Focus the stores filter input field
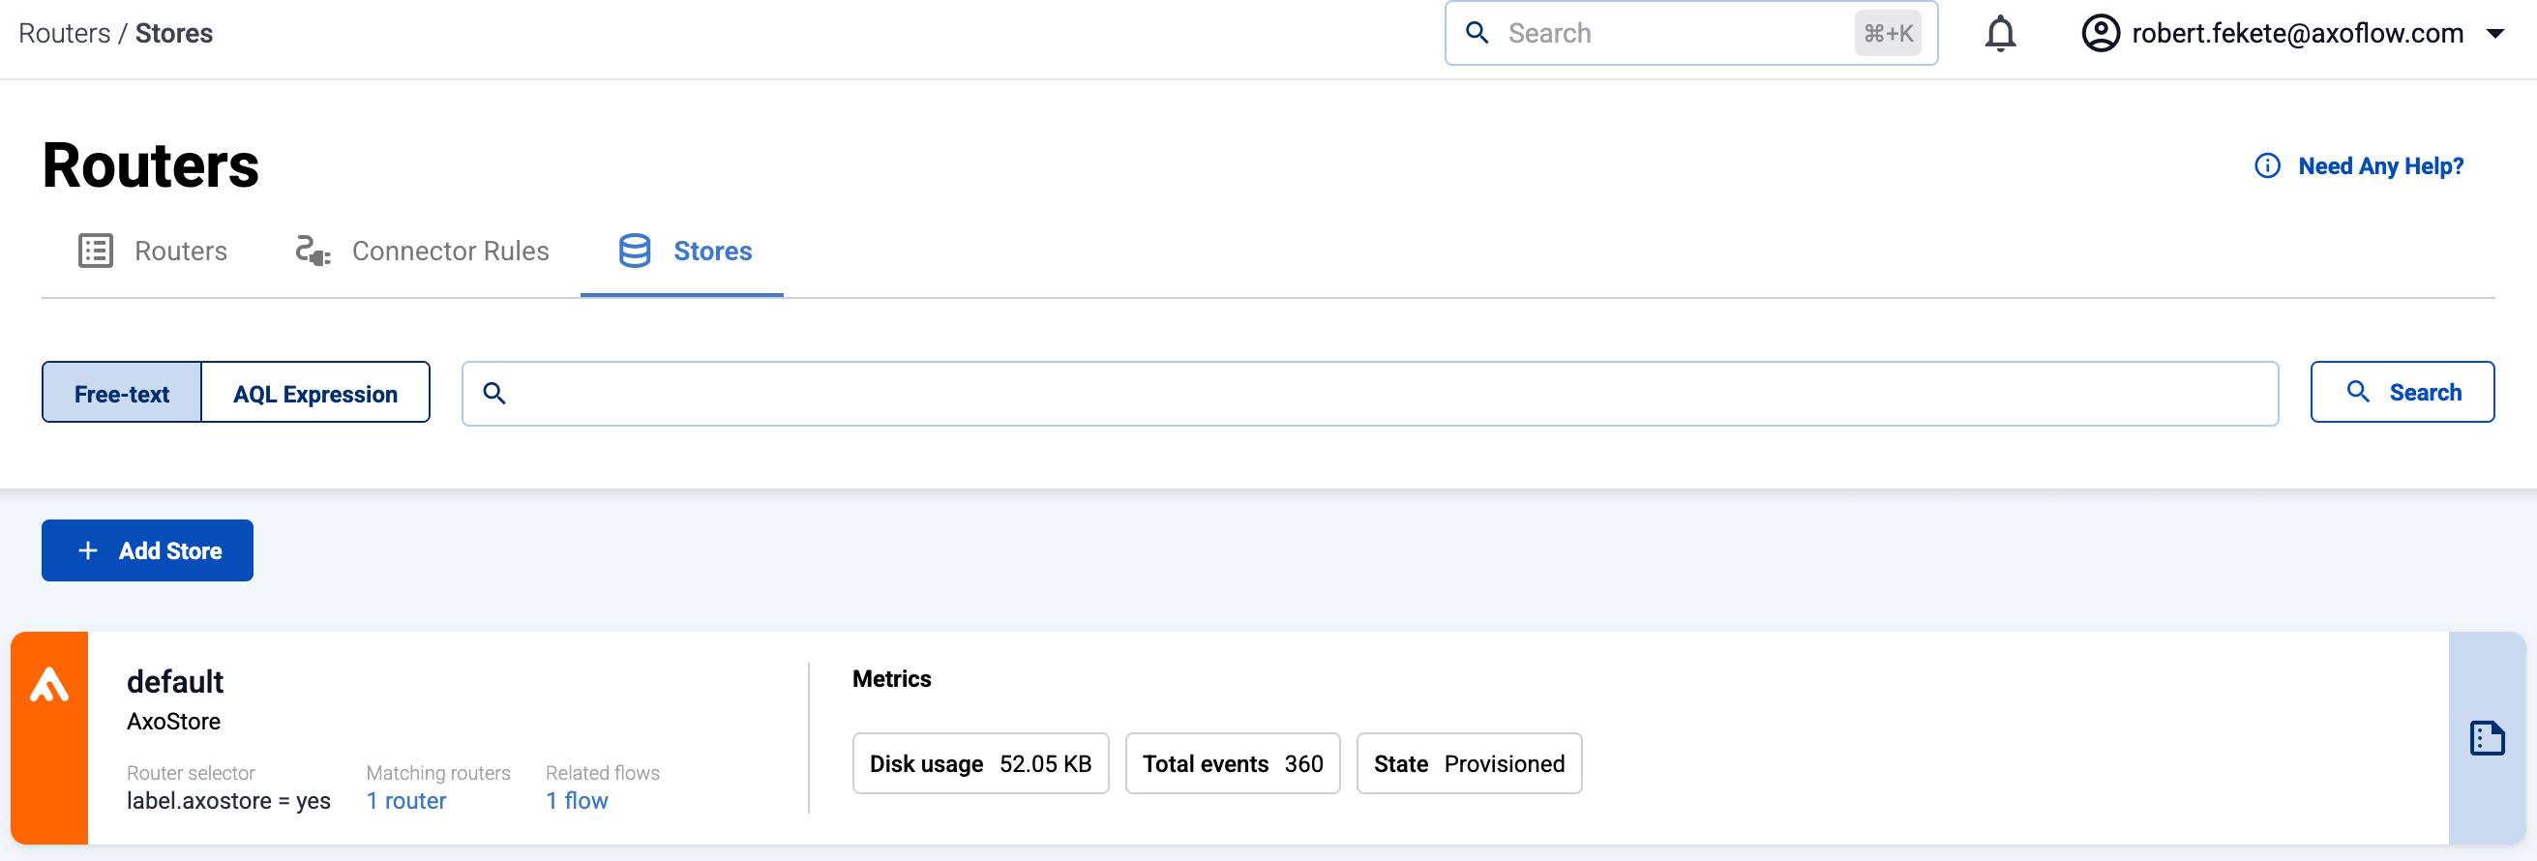2537x861 pixels. click(x=1379, y=393)
